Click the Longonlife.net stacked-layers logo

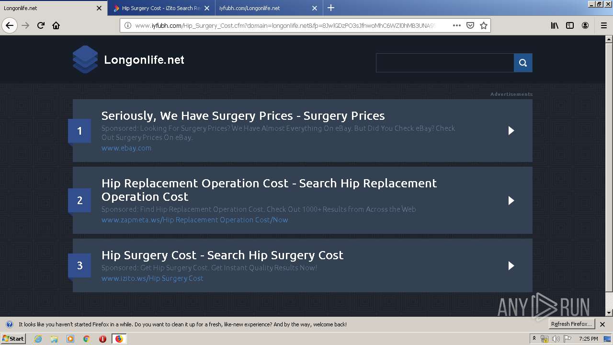coord(85,59)
